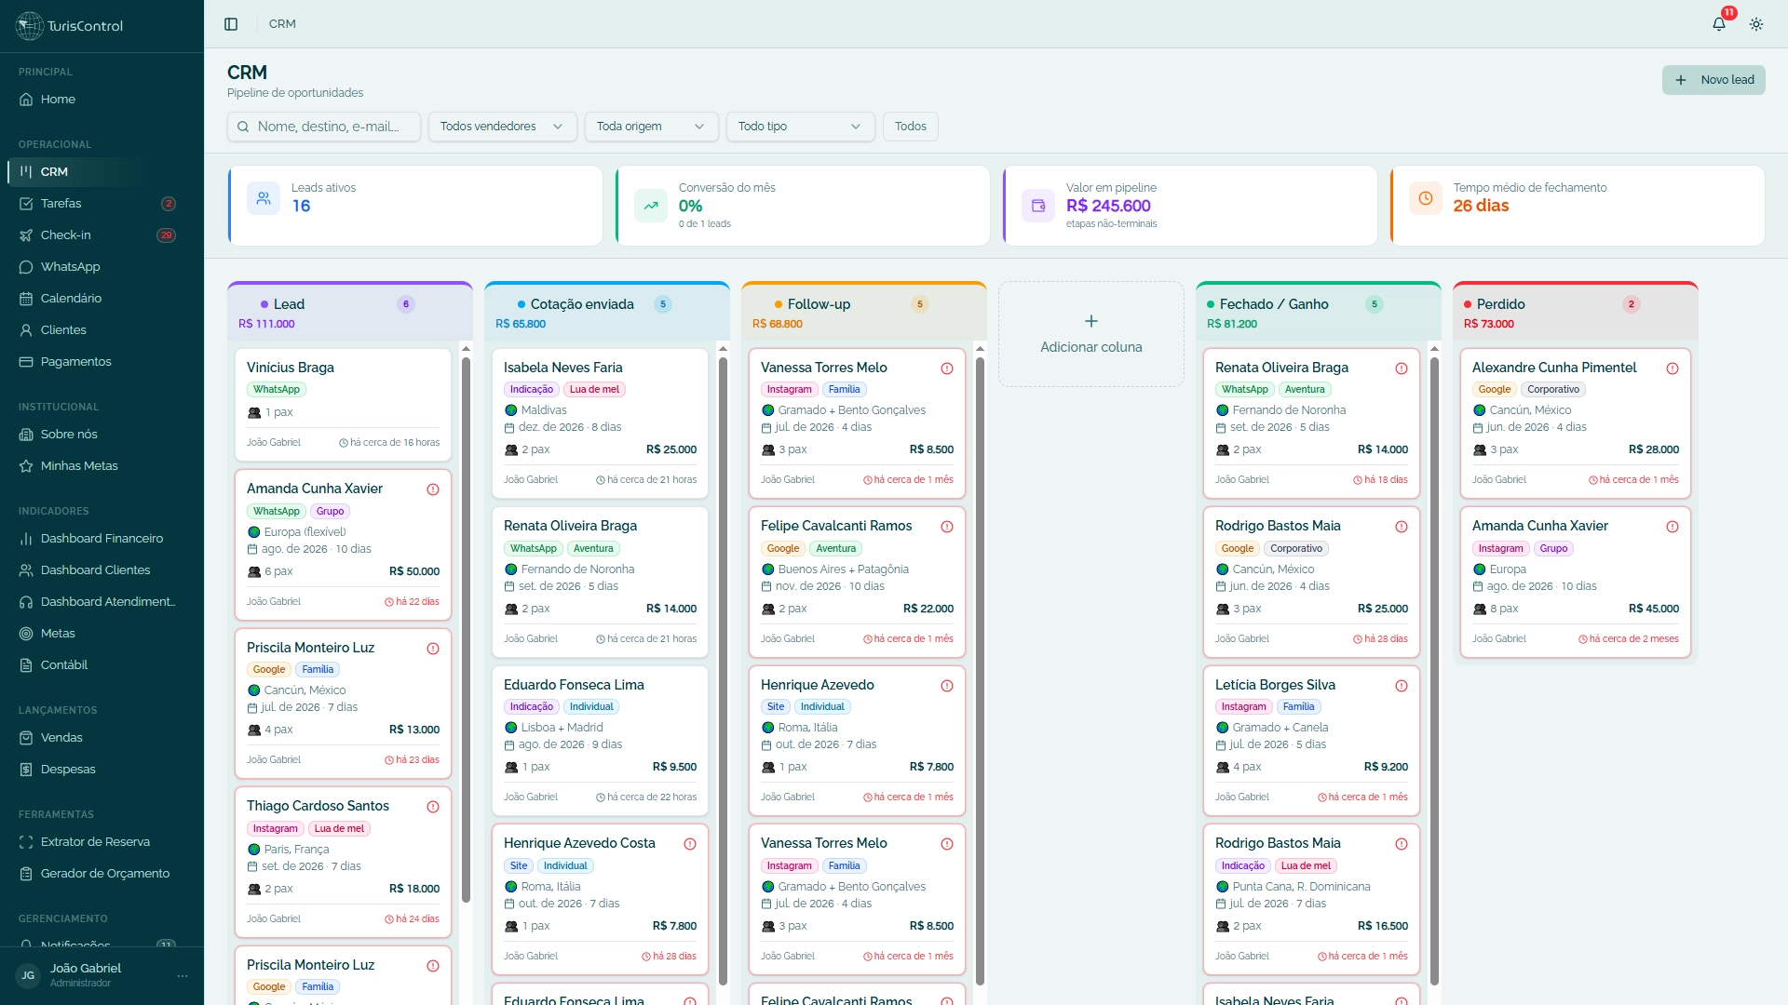The width and height of the screenshot is (1788, 1005).
Task: Open the Toda origem dropdown
Action: coord(652,127)
